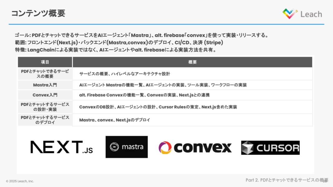This screenshot has width=333, height=187.
Task: Click the 項目 column header
Action: pyautogui.click(x=45, y=62)
